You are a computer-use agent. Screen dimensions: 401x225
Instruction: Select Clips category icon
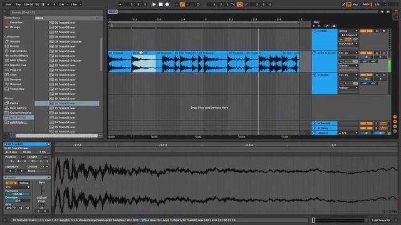tap(7, 75)
